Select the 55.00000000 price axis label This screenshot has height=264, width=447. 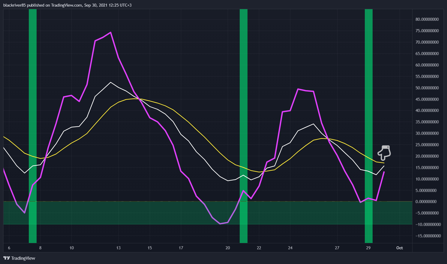tap(427, 76)
